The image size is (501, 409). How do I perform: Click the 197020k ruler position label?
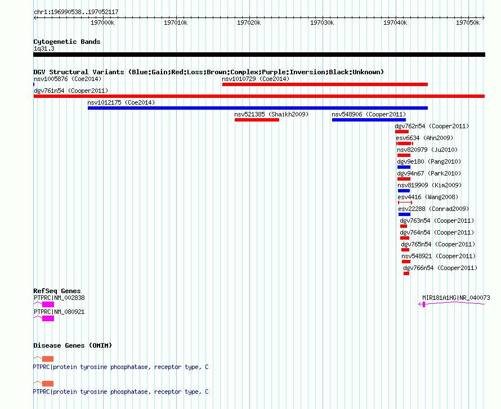click(249, 23)
